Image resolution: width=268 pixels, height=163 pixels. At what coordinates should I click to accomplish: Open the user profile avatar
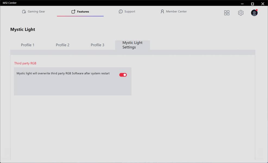coord(254,13)
